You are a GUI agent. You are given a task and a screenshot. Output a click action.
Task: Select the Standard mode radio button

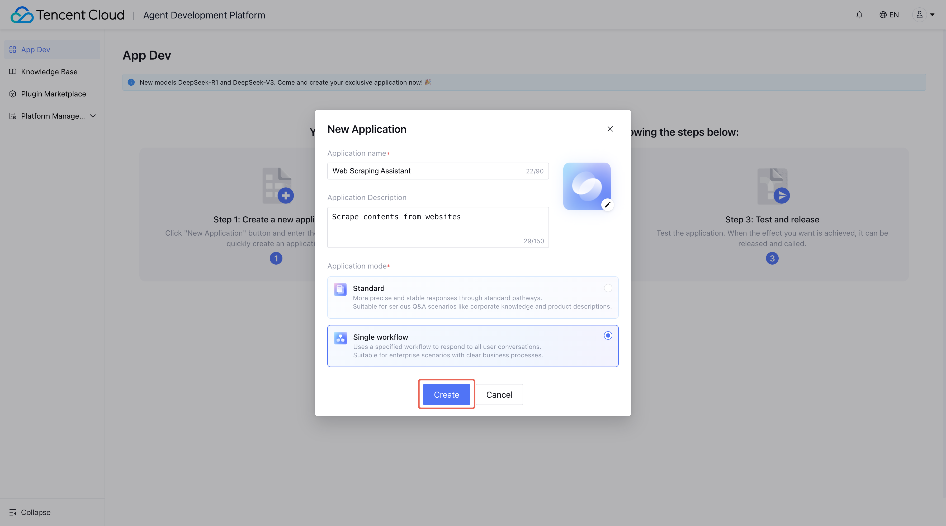pos(608,288)
